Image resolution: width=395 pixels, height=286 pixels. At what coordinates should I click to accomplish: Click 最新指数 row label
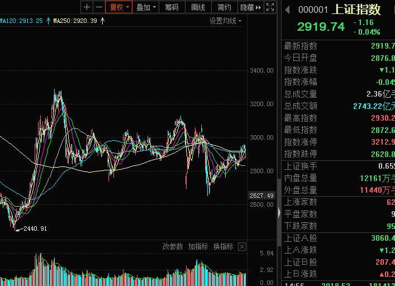click(301, 46)
